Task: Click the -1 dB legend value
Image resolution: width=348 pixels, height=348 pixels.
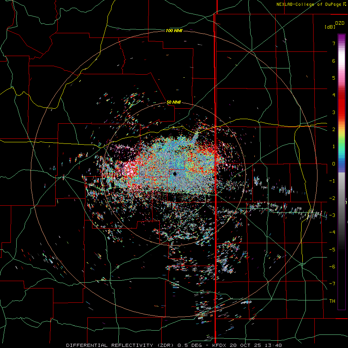Action: pyautogui.click(x=332, y=181)
